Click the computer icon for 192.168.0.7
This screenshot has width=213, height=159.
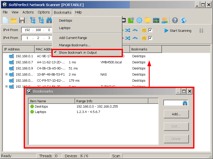11,62
